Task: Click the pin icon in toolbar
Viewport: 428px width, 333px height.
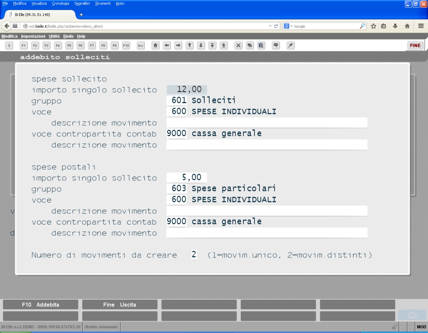Action: pyautogui.click(x=291, y=46)
